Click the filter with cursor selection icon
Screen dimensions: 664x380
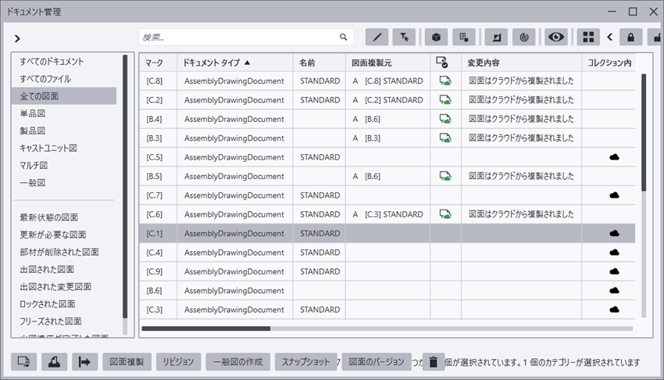tap(403, 37)
